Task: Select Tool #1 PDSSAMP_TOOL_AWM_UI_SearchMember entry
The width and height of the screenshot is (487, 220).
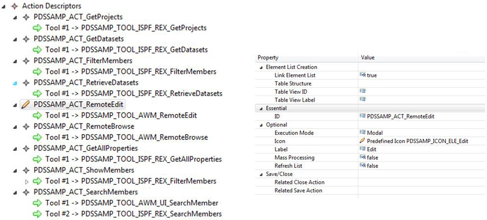Action: (131, 203)
